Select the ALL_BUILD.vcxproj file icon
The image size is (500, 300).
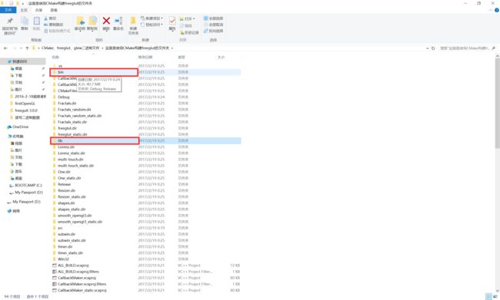55,265
